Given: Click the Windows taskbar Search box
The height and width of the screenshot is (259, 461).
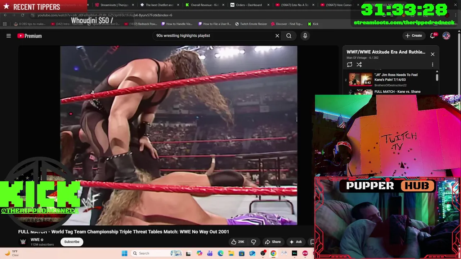Looking at the screenshot, I should coord(157,253).
